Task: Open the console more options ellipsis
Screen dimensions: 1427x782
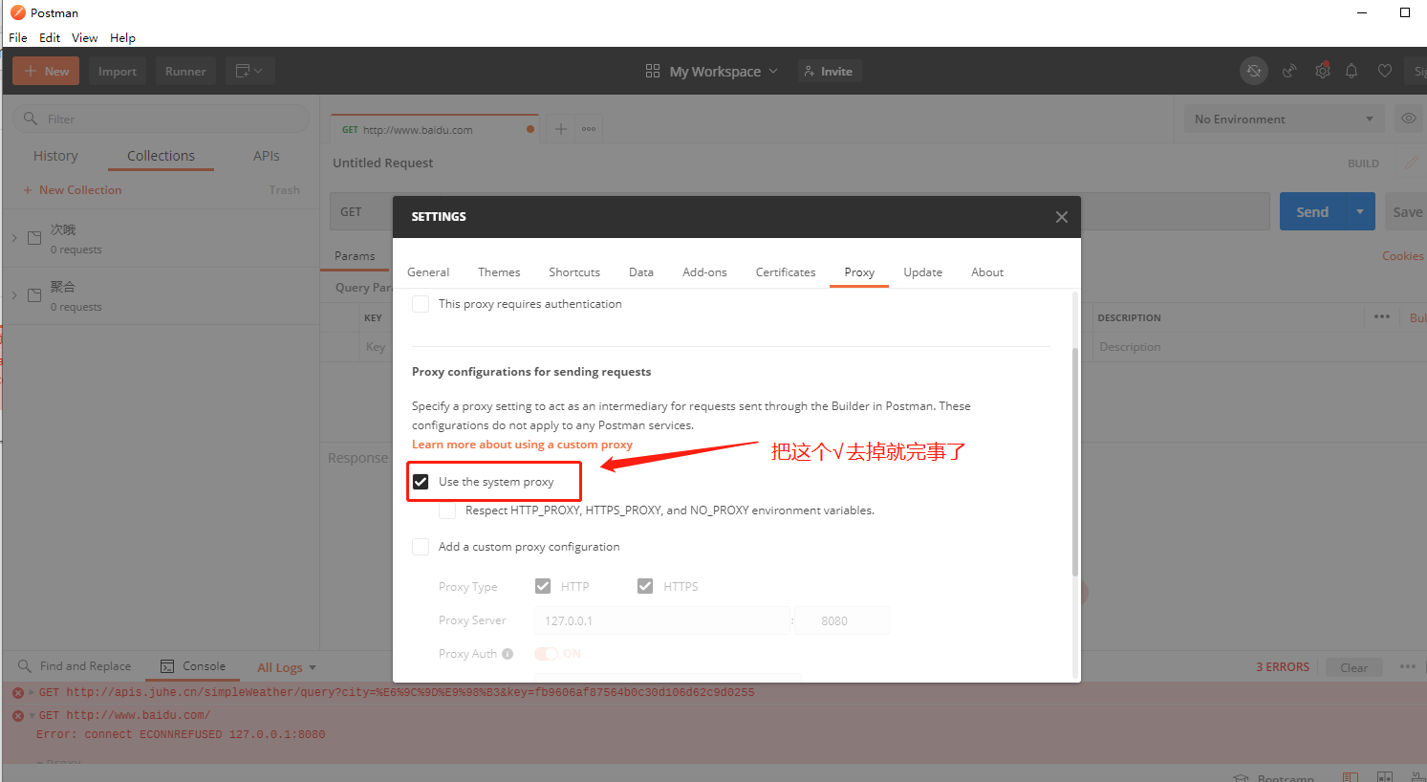Action: click(x=1408, y=666)
